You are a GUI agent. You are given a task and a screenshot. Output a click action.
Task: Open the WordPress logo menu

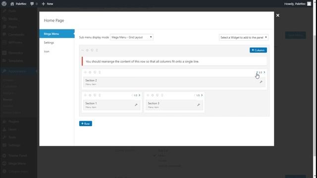(x=4, y=3)
